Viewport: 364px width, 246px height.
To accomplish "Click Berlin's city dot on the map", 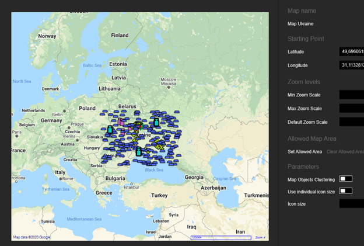I will (65, 111).
